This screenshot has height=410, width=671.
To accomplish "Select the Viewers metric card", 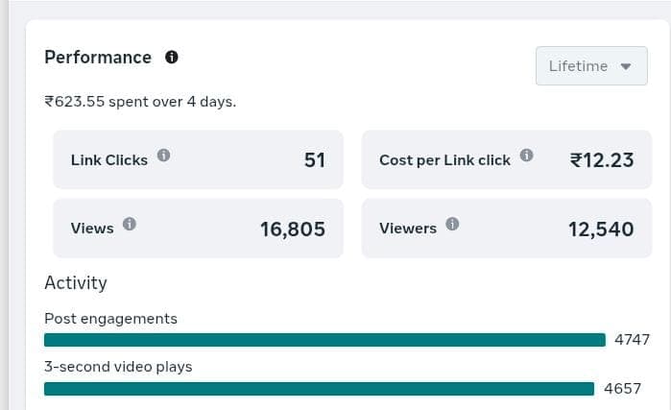I will pyautogui.click(x=506, y=229).
